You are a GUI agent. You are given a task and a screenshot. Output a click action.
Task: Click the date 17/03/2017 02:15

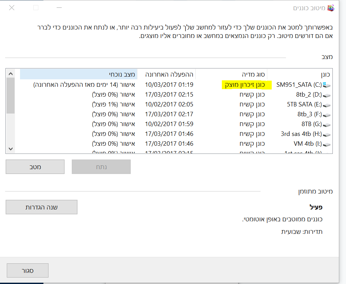click(169, 95)
